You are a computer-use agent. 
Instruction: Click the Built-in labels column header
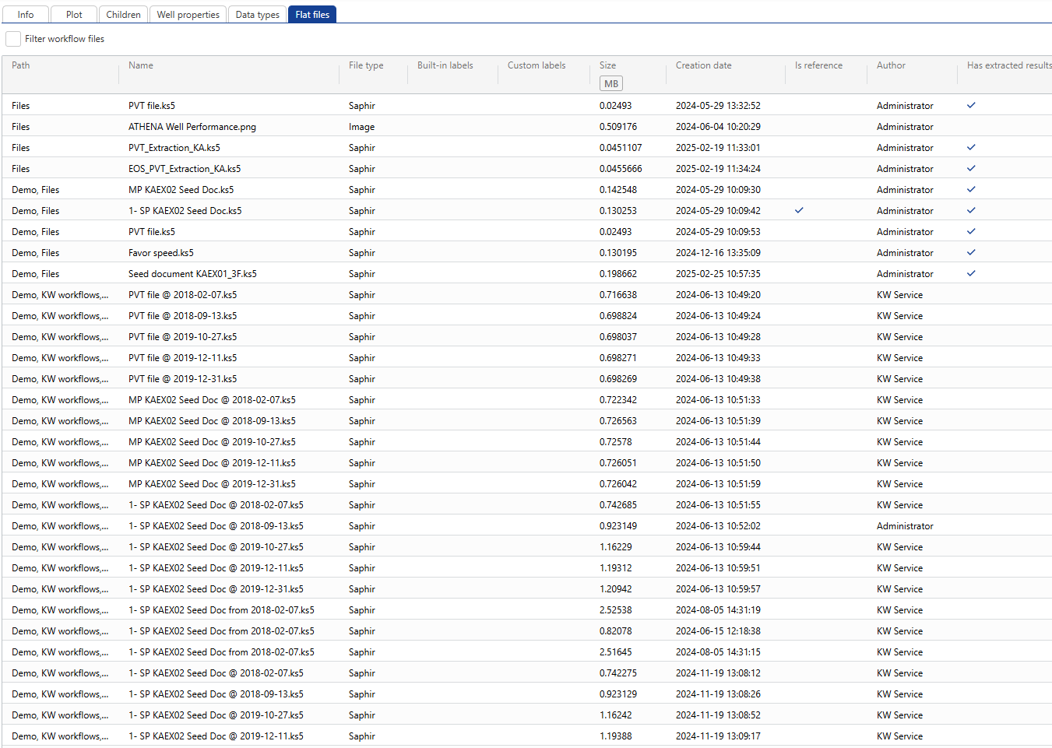pyautogui.click(x=445, y=65)
